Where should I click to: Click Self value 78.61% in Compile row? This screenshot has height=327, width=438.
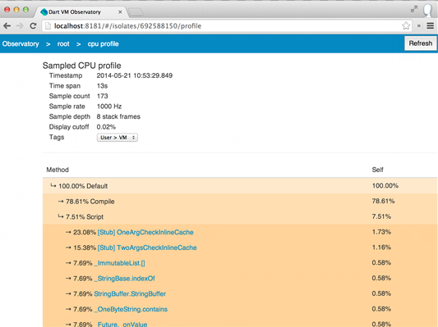383,201
